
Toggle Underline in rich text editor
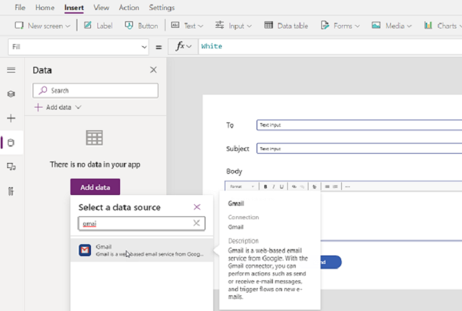(x=281, y=186)
